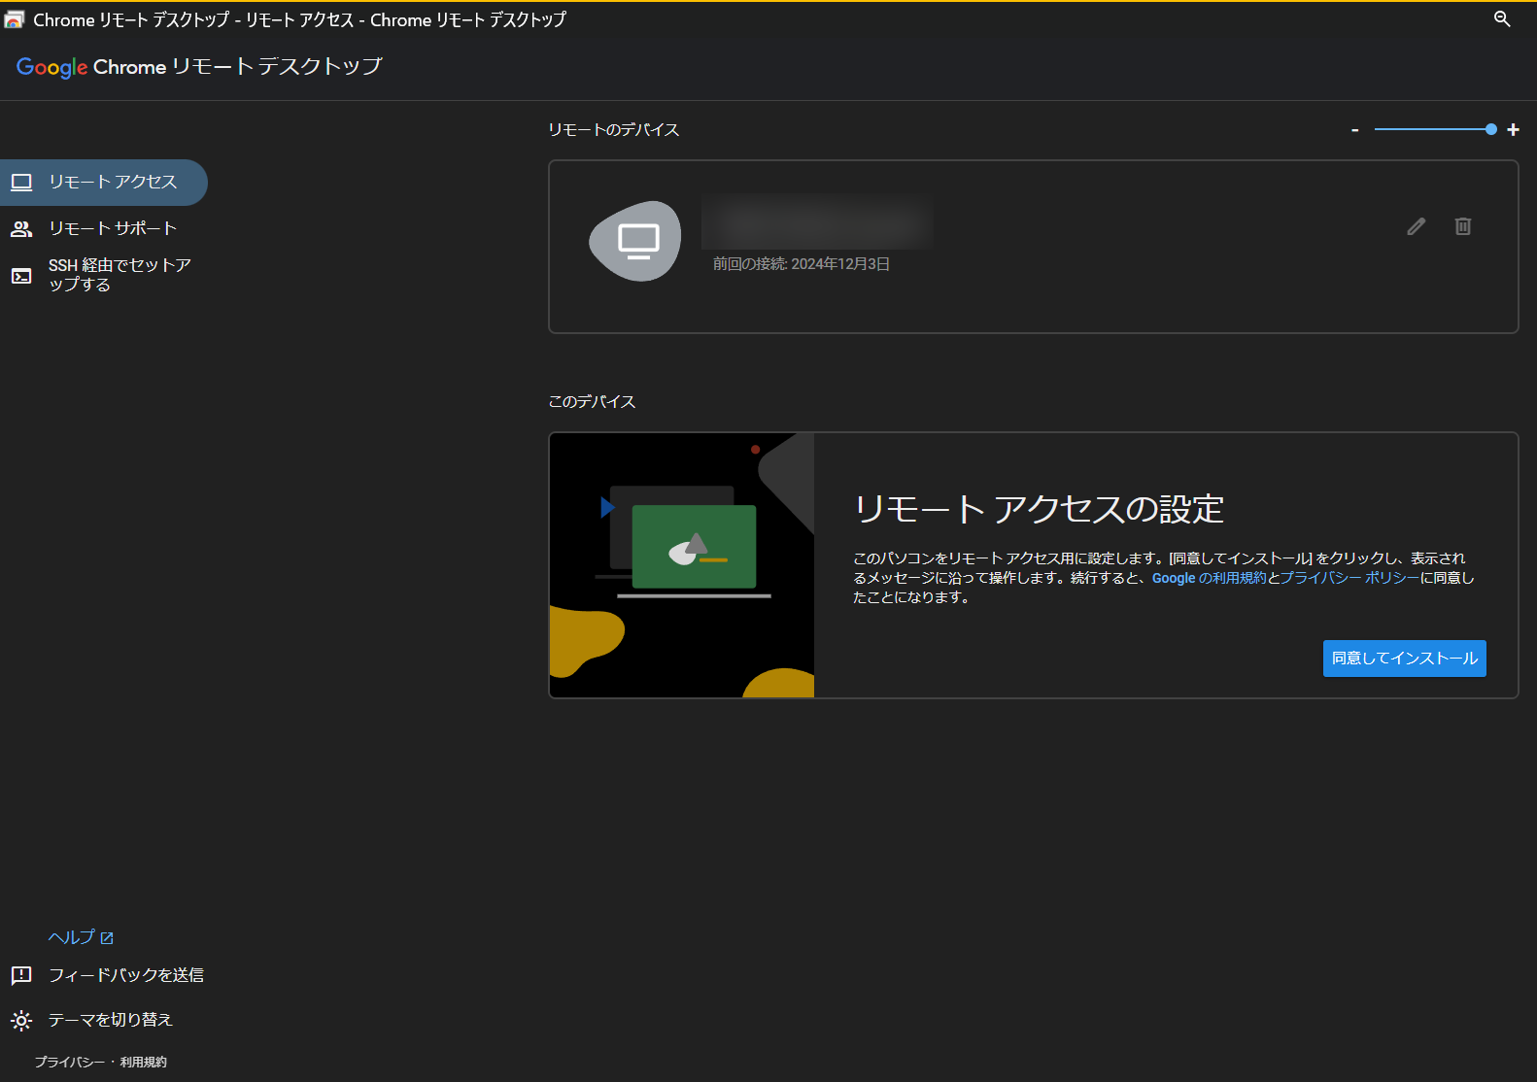Click the device size slider handle
1537x1082 pixels.
[1490, 129]
